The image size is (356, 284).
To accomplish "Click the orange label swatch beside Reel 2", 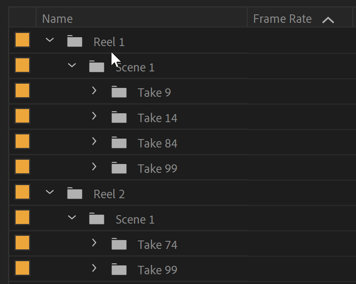I will point(22,192).
